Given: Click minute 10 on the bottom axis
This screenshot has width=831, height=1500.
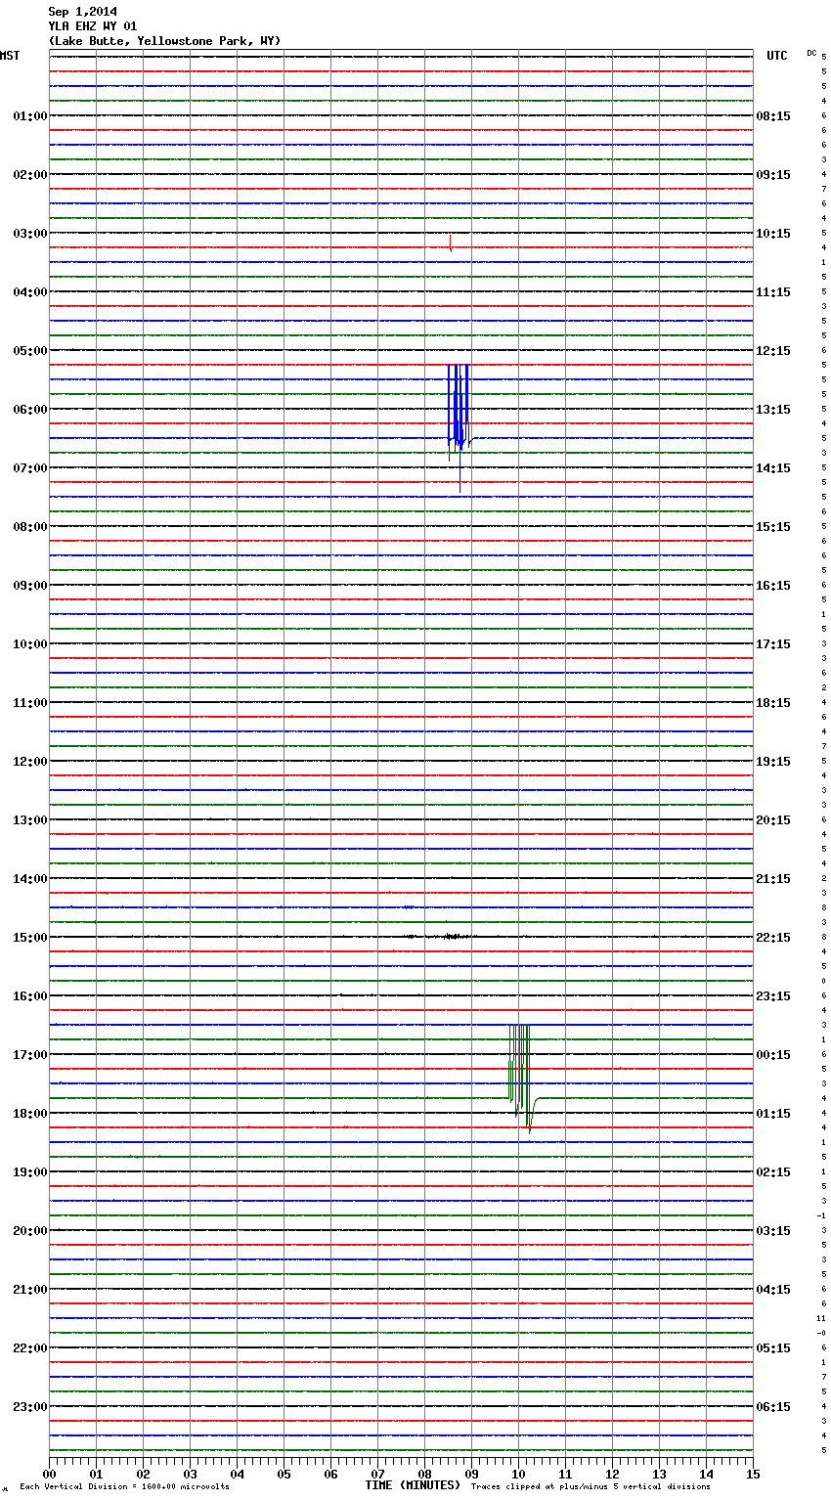Looking at the screenshot, I should [518, 1474].
